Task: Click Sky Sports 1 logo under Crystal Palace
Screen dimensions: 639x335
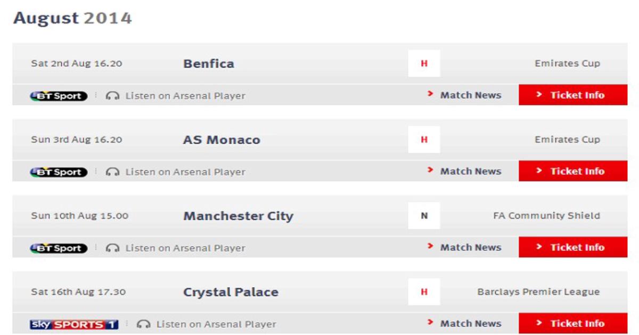Action: 74,324
